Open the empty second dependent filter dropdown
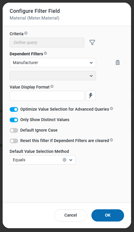The image size is (134, 232). (x=53, y=76)
